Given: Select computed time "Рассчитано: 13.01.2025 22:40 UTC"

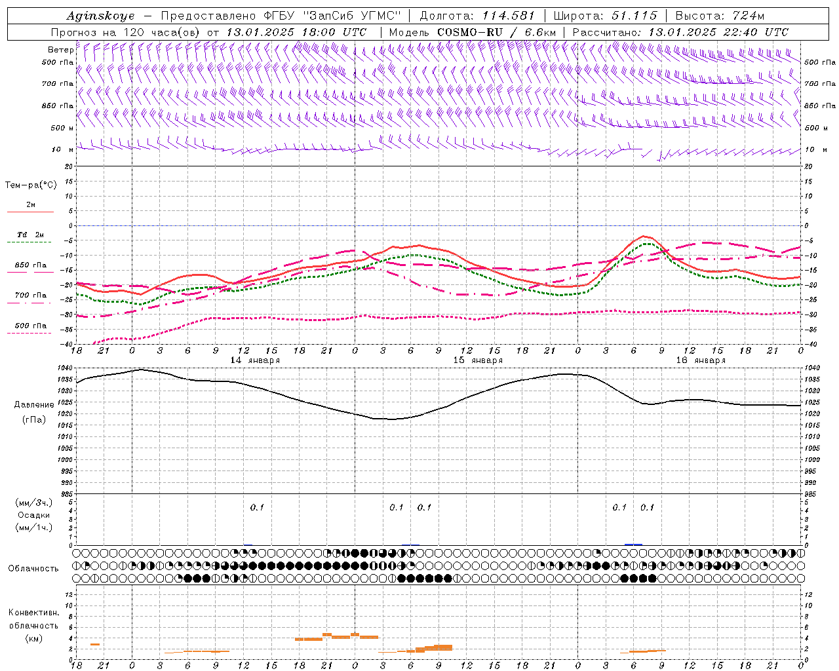Looking at the screenshot, I should (x=680, y=32).
